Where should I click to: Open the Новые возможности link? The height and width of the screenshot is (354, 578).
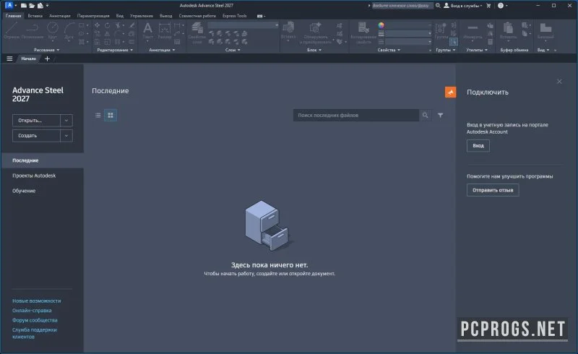click(x=37, y=301)
